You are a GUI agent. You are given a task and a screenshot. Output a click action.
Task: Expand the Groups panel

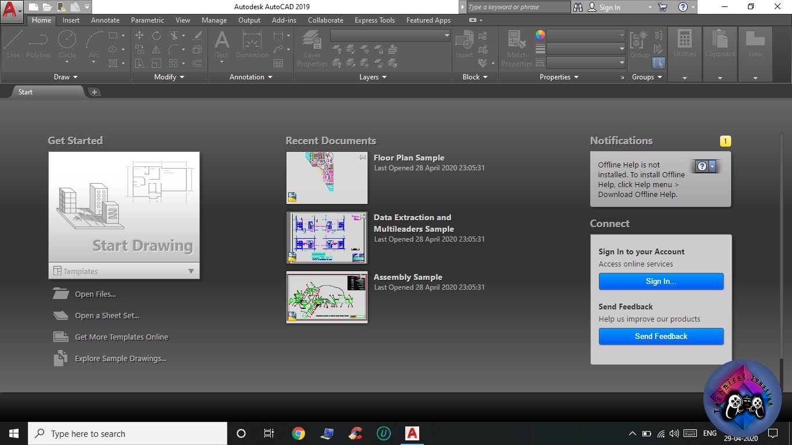[646, 76]
